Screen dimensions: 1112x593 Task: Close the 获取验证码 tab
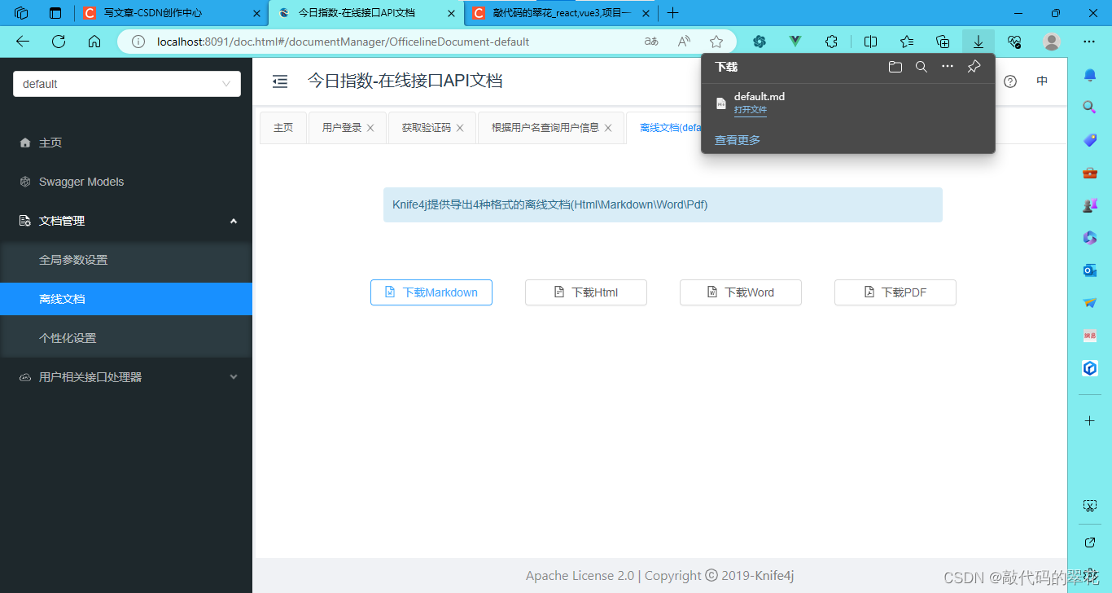[x=460, y=128]
